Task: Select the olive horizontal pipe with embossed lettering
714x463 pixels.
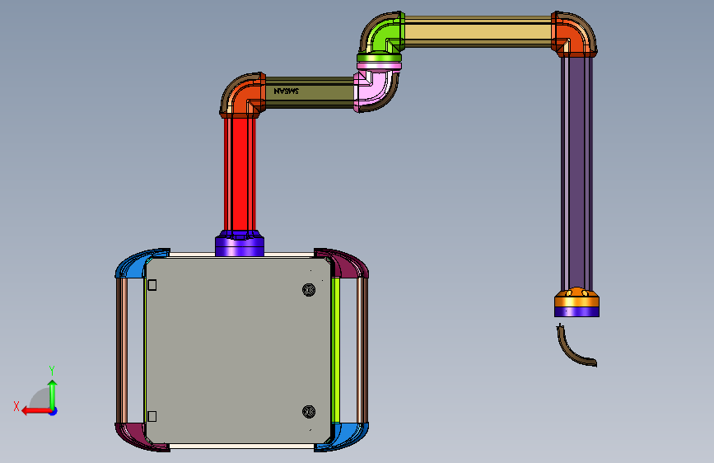Action: (x=310, y=92)
